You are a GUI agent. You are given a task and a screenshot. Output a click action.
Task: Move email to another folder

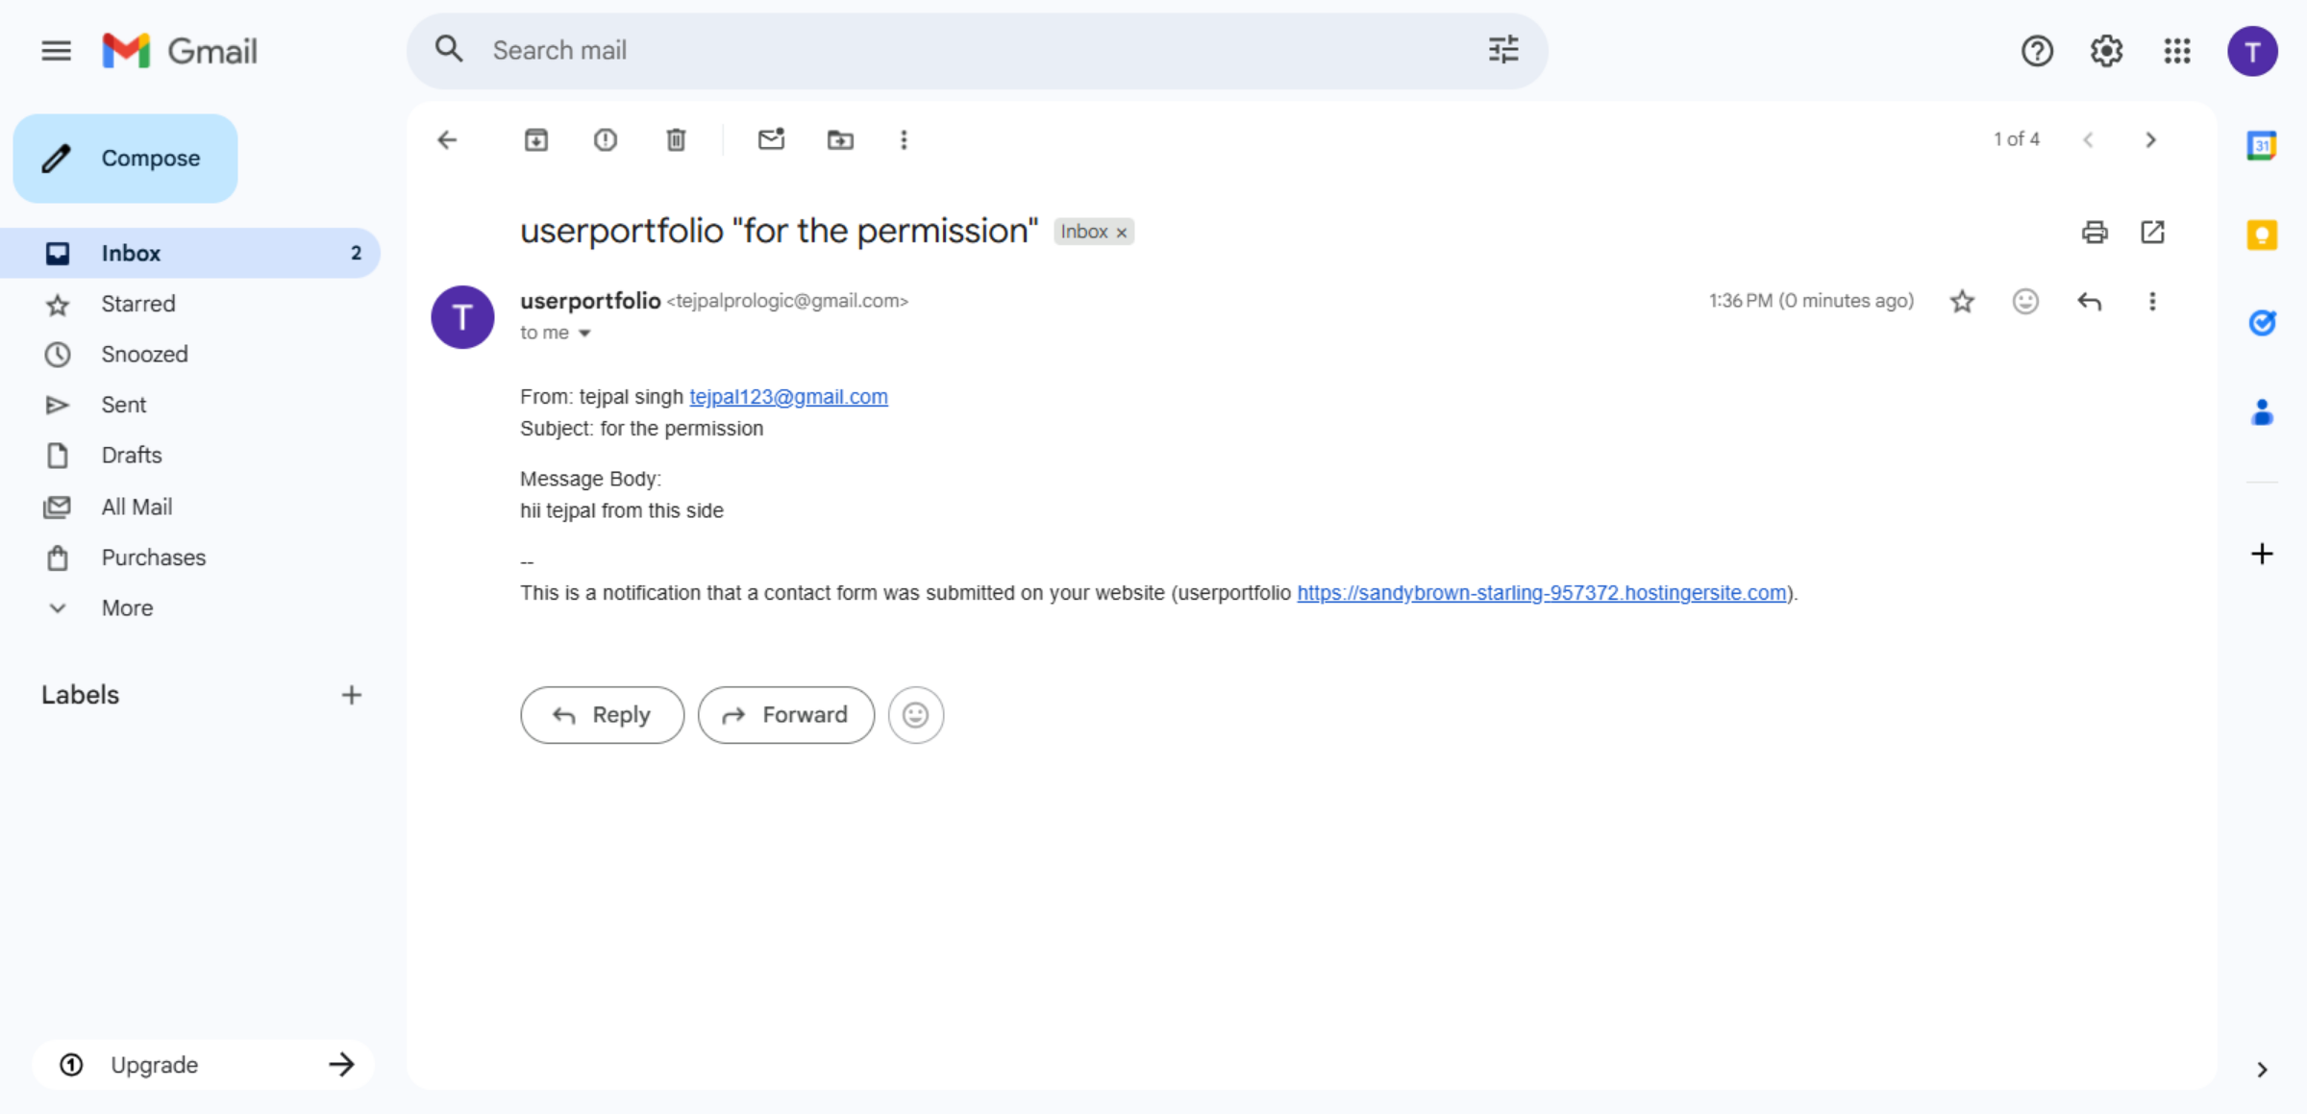[839, 139]
